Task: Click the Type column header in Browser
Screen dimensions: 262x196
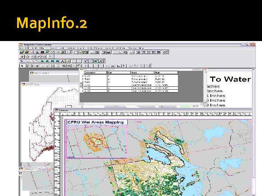Action: (142, 73)
